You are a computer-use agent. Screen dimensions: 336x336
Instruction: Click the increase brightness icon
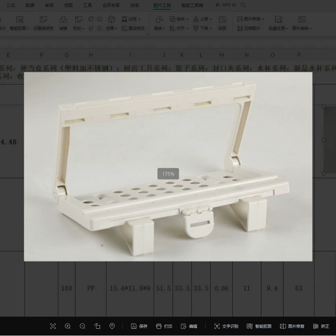pos(91,28)
